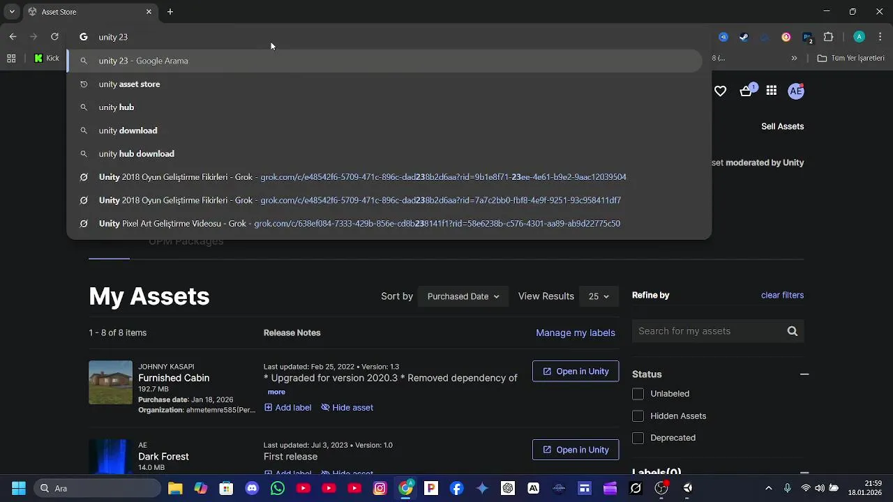The height and width of the screenshot is (502, 893).
Task: Open the tab search dropdown arrow
Action: tap(12, 12)
